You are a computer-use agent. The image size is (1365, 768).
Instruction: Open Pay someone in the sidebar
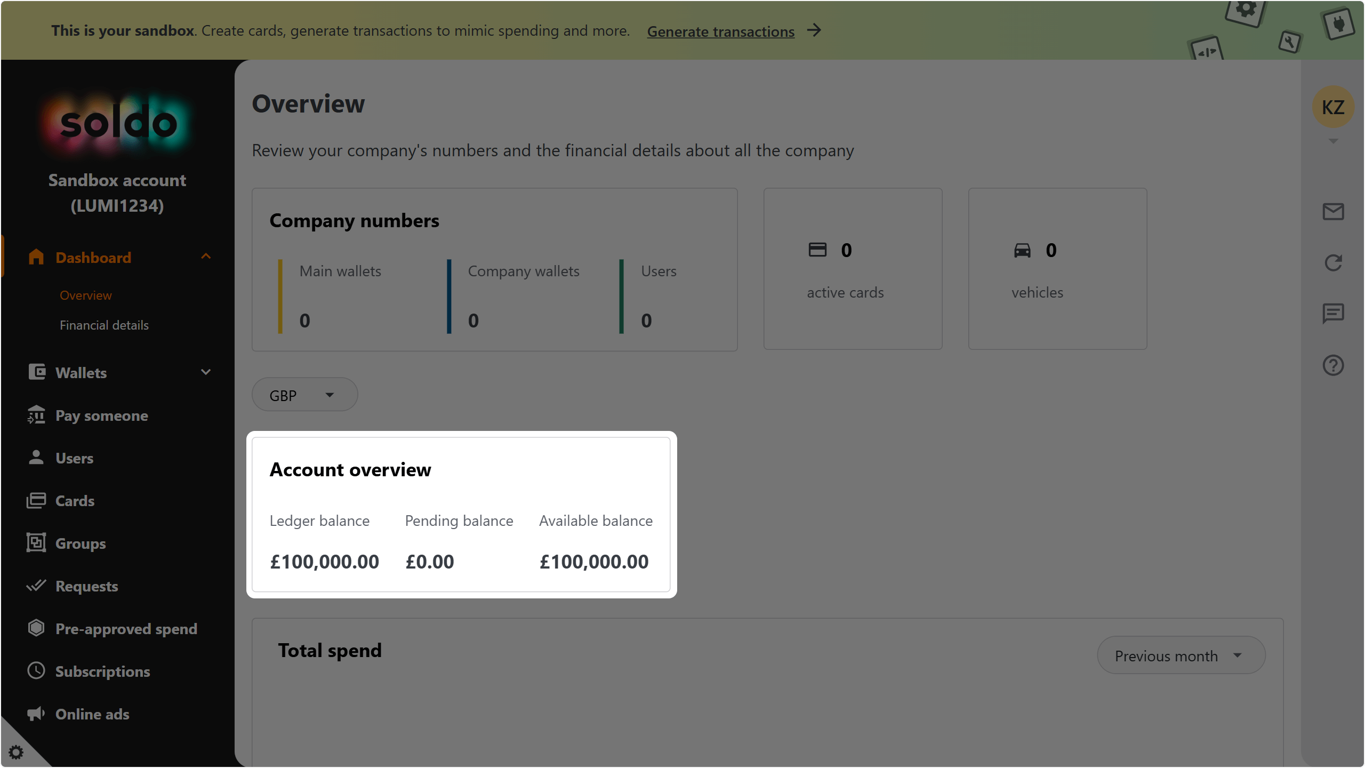102,415
